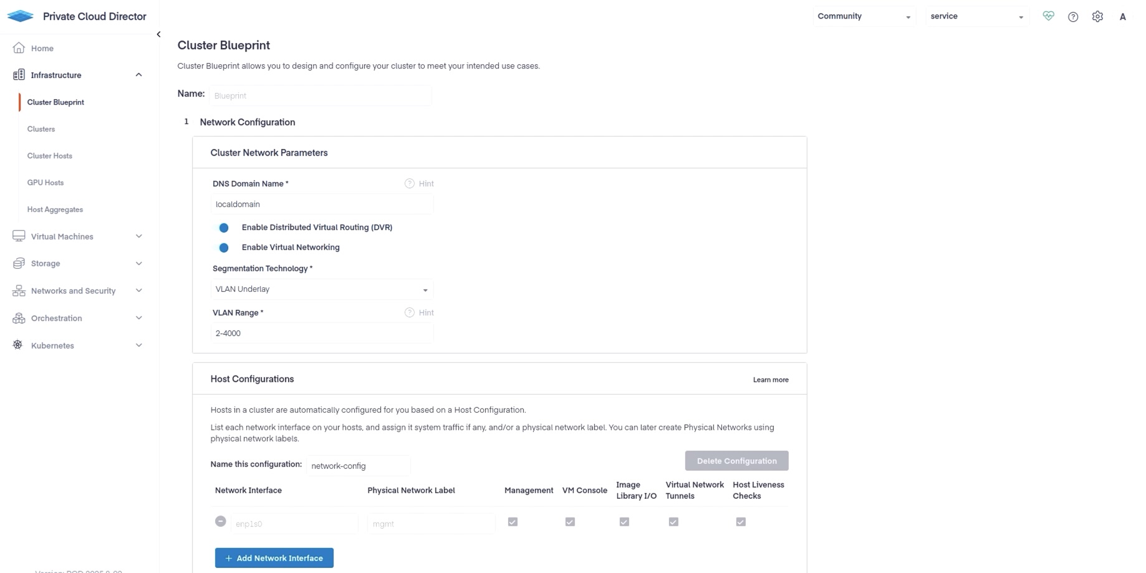Screen dimensions: 1146x573
Task: Click the Blueprint name input field
Action: tap(320, 96)
